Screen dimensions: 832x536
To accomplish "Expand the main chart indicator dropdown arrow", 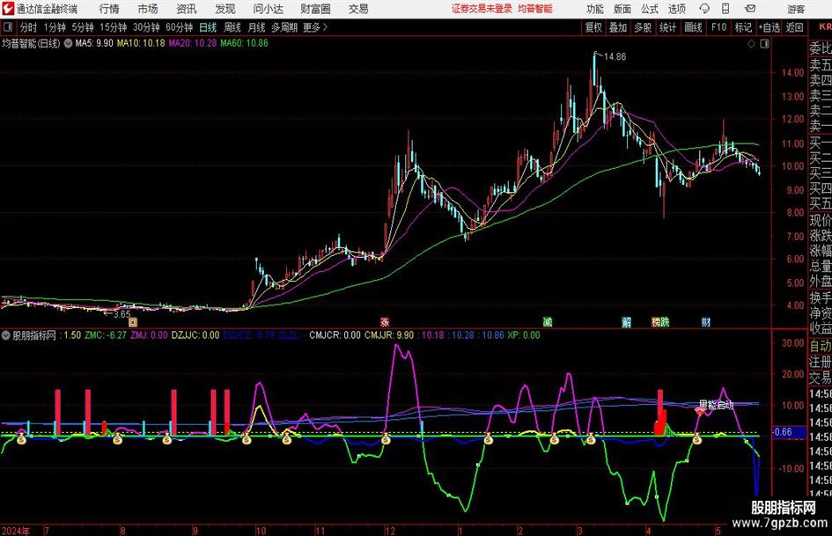I will (x=68, y=43).
